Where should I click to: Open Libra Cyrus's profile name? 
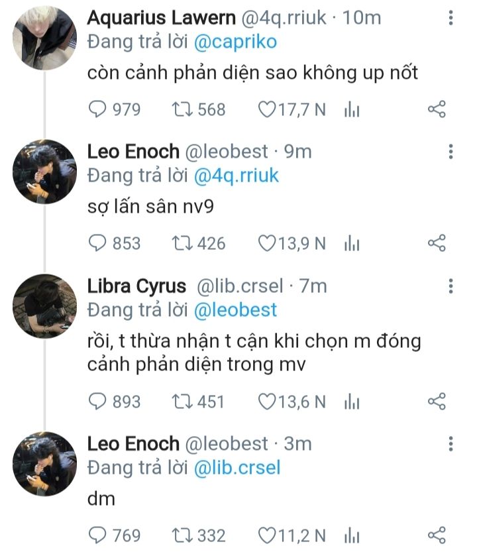[x=136, y=286]
